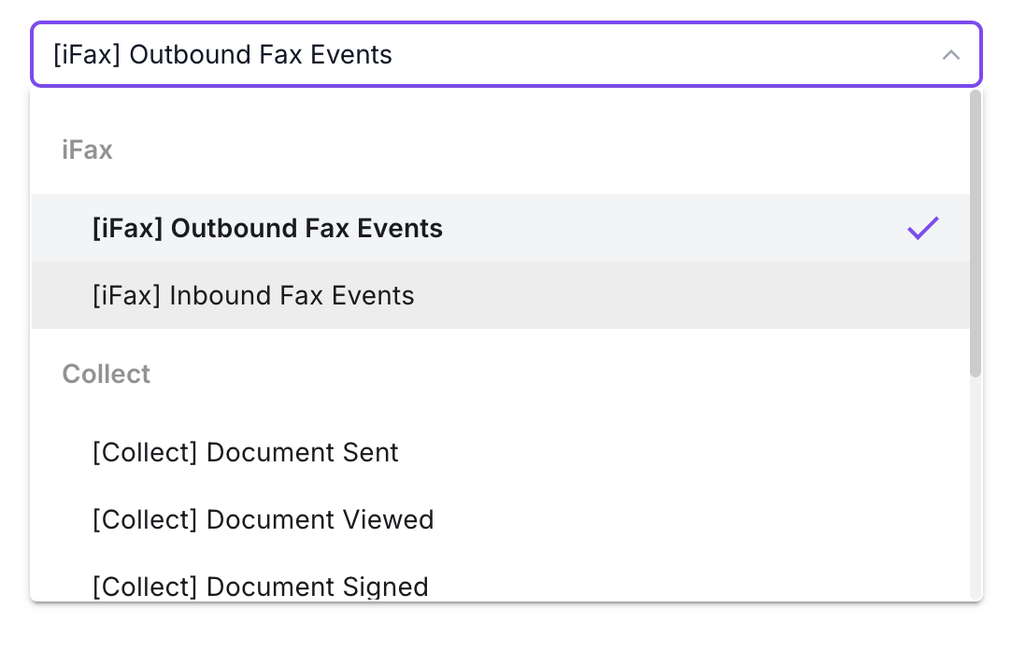Click the dropdown list scrollbar thumb
Screen dimensions: 1026x665
(x=976, y=233)
